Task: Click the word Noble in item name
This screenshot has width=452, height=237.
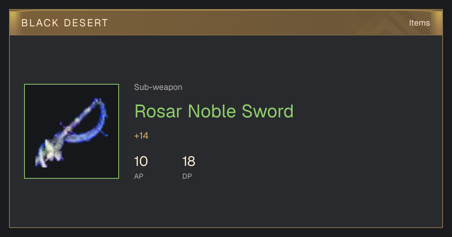Action: tap(212, 111)
